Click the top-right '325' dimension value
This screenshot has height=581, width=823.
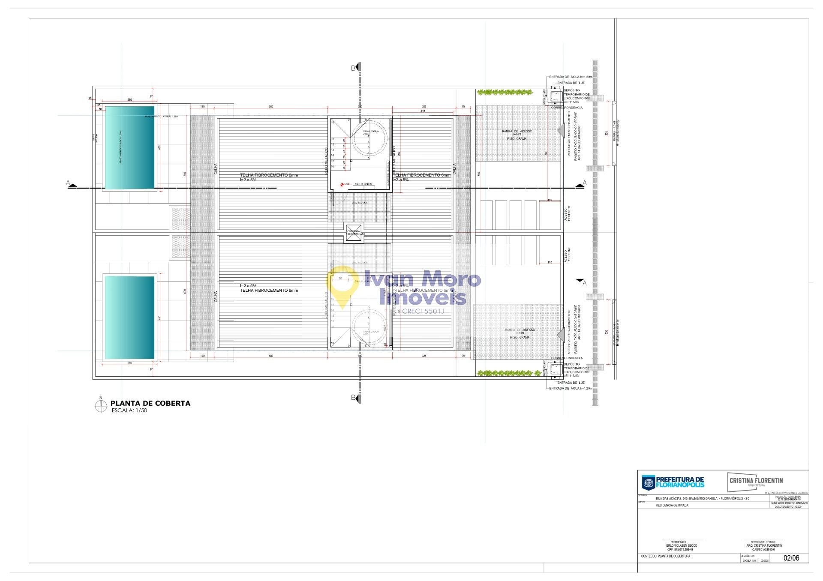(424, 107)
